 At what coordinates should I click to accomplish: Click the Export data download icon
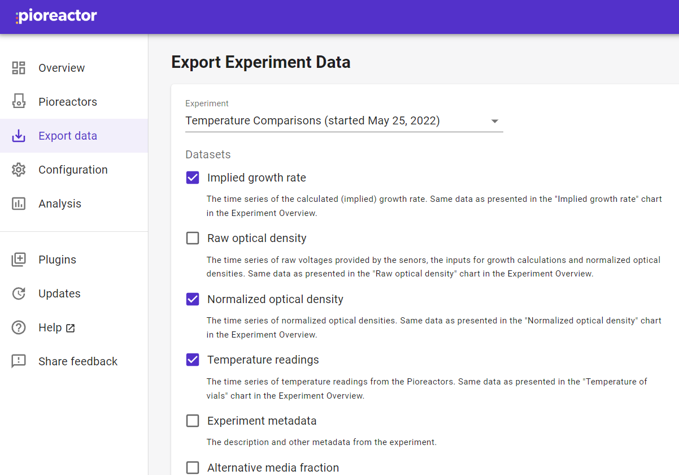[x=19, y=136]
